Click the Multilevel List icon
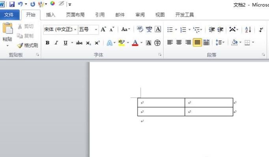 [196, 29]
